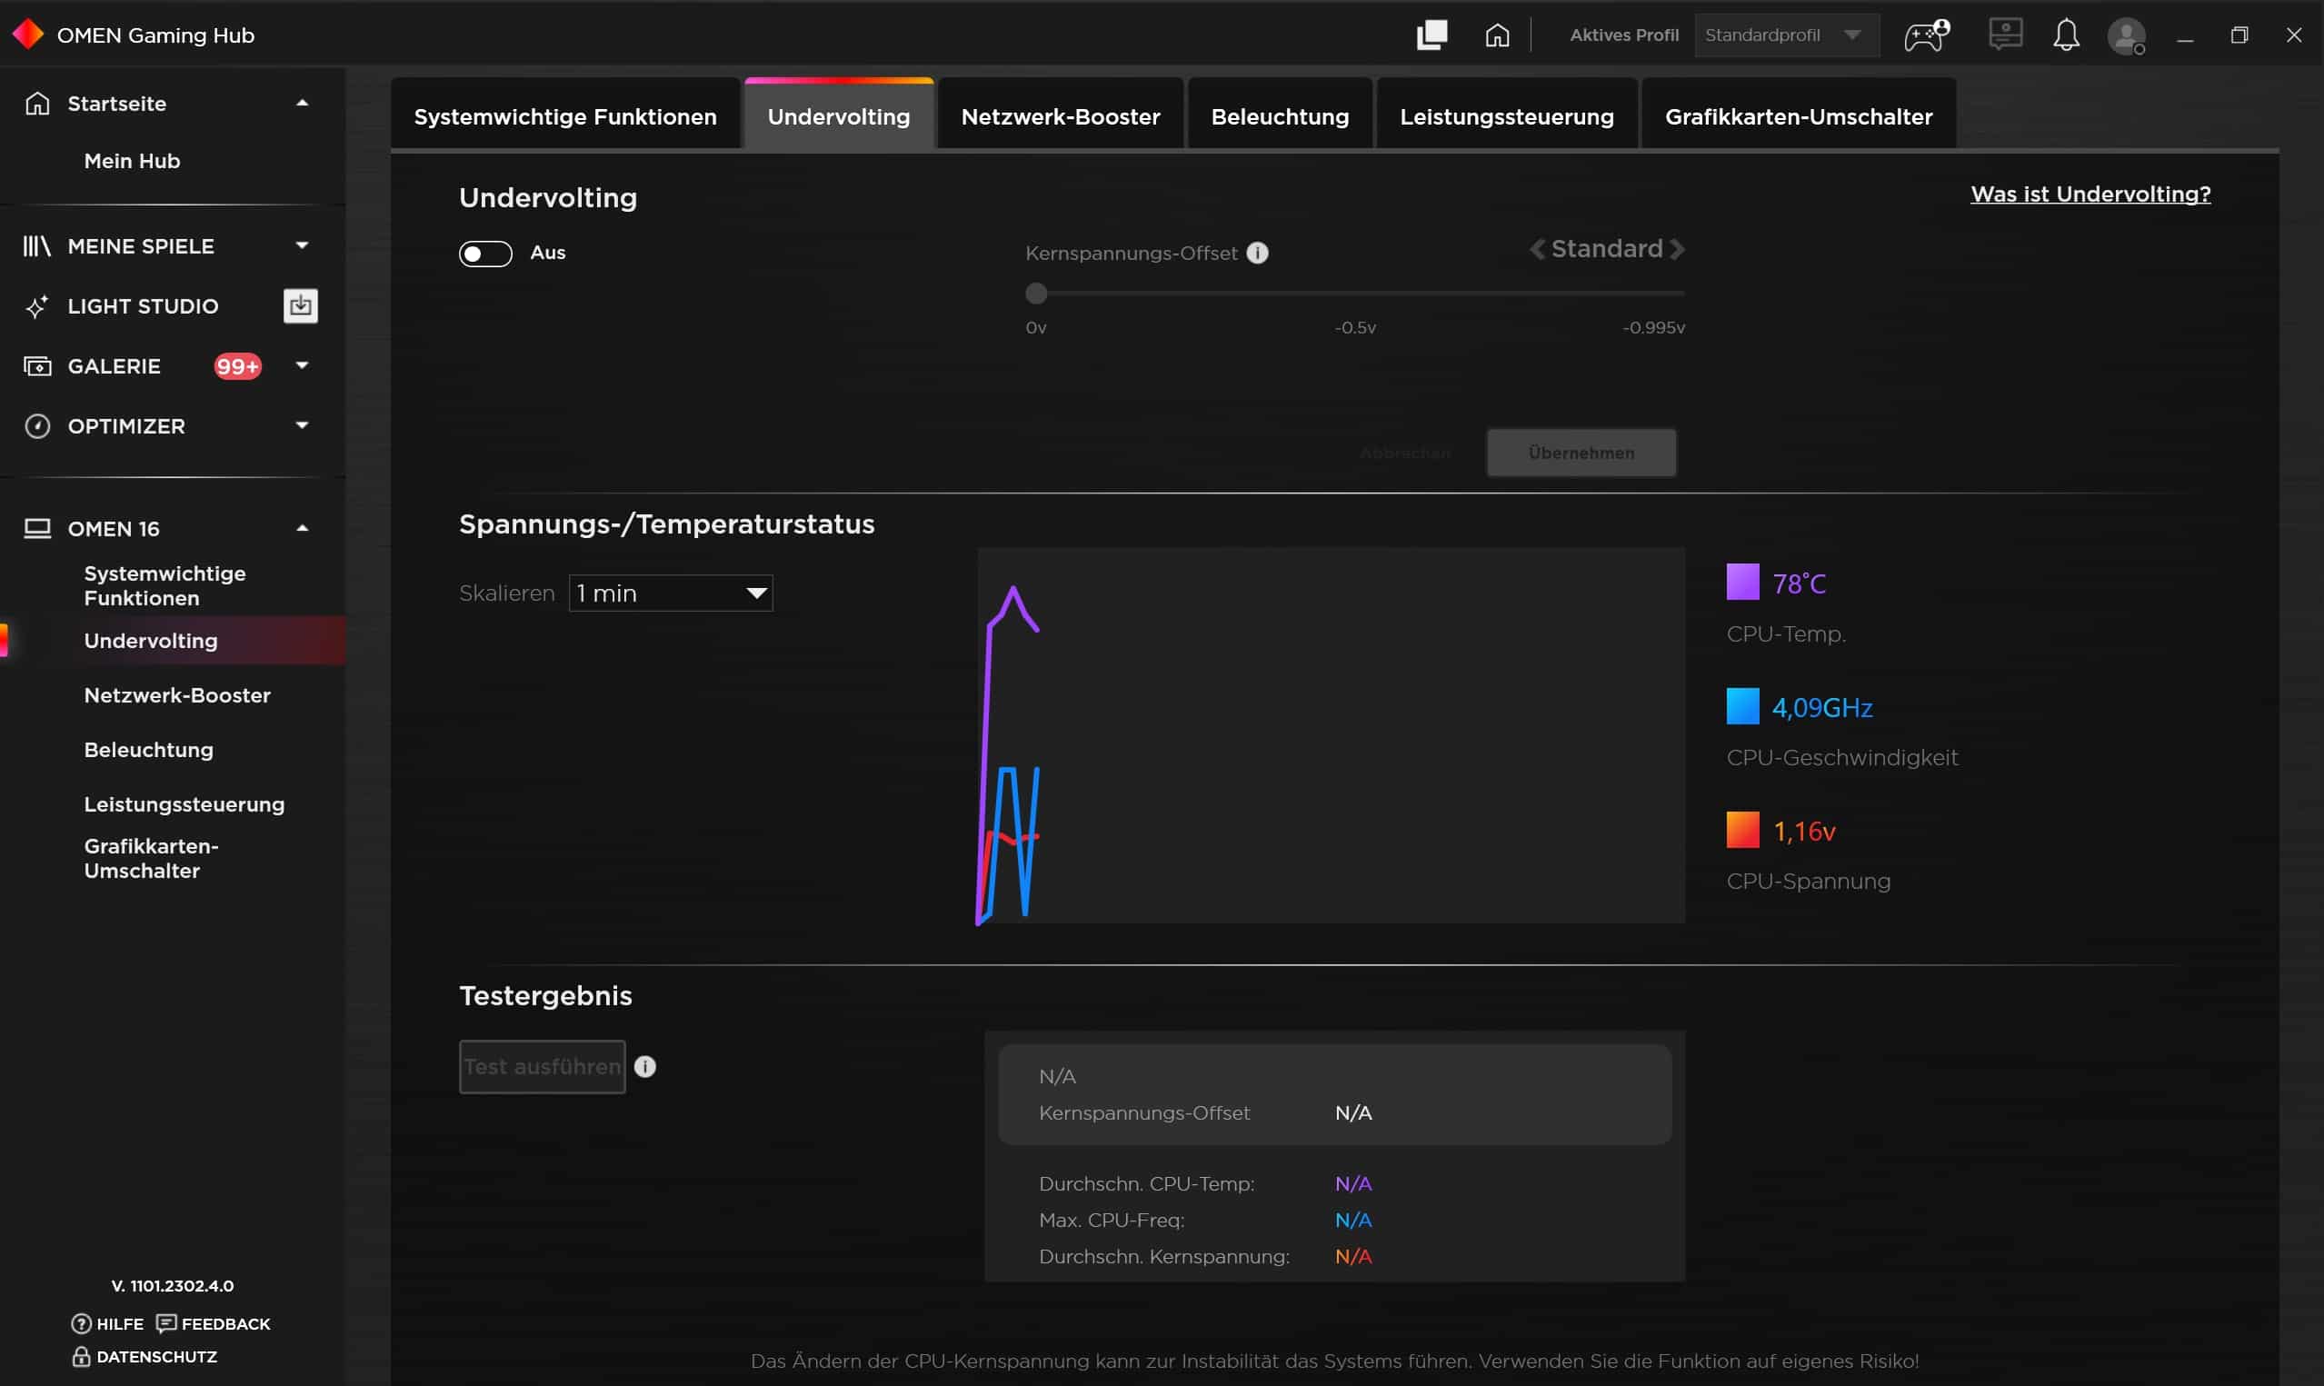The height and width of the screenshot is (1386, 2324).
Task: Open the Was ist Undervolting? link
Action: [2090, 194]
